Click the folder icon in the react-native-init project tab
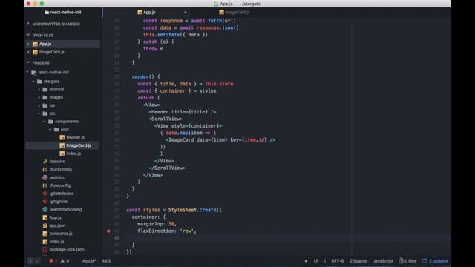 (47, 13)
